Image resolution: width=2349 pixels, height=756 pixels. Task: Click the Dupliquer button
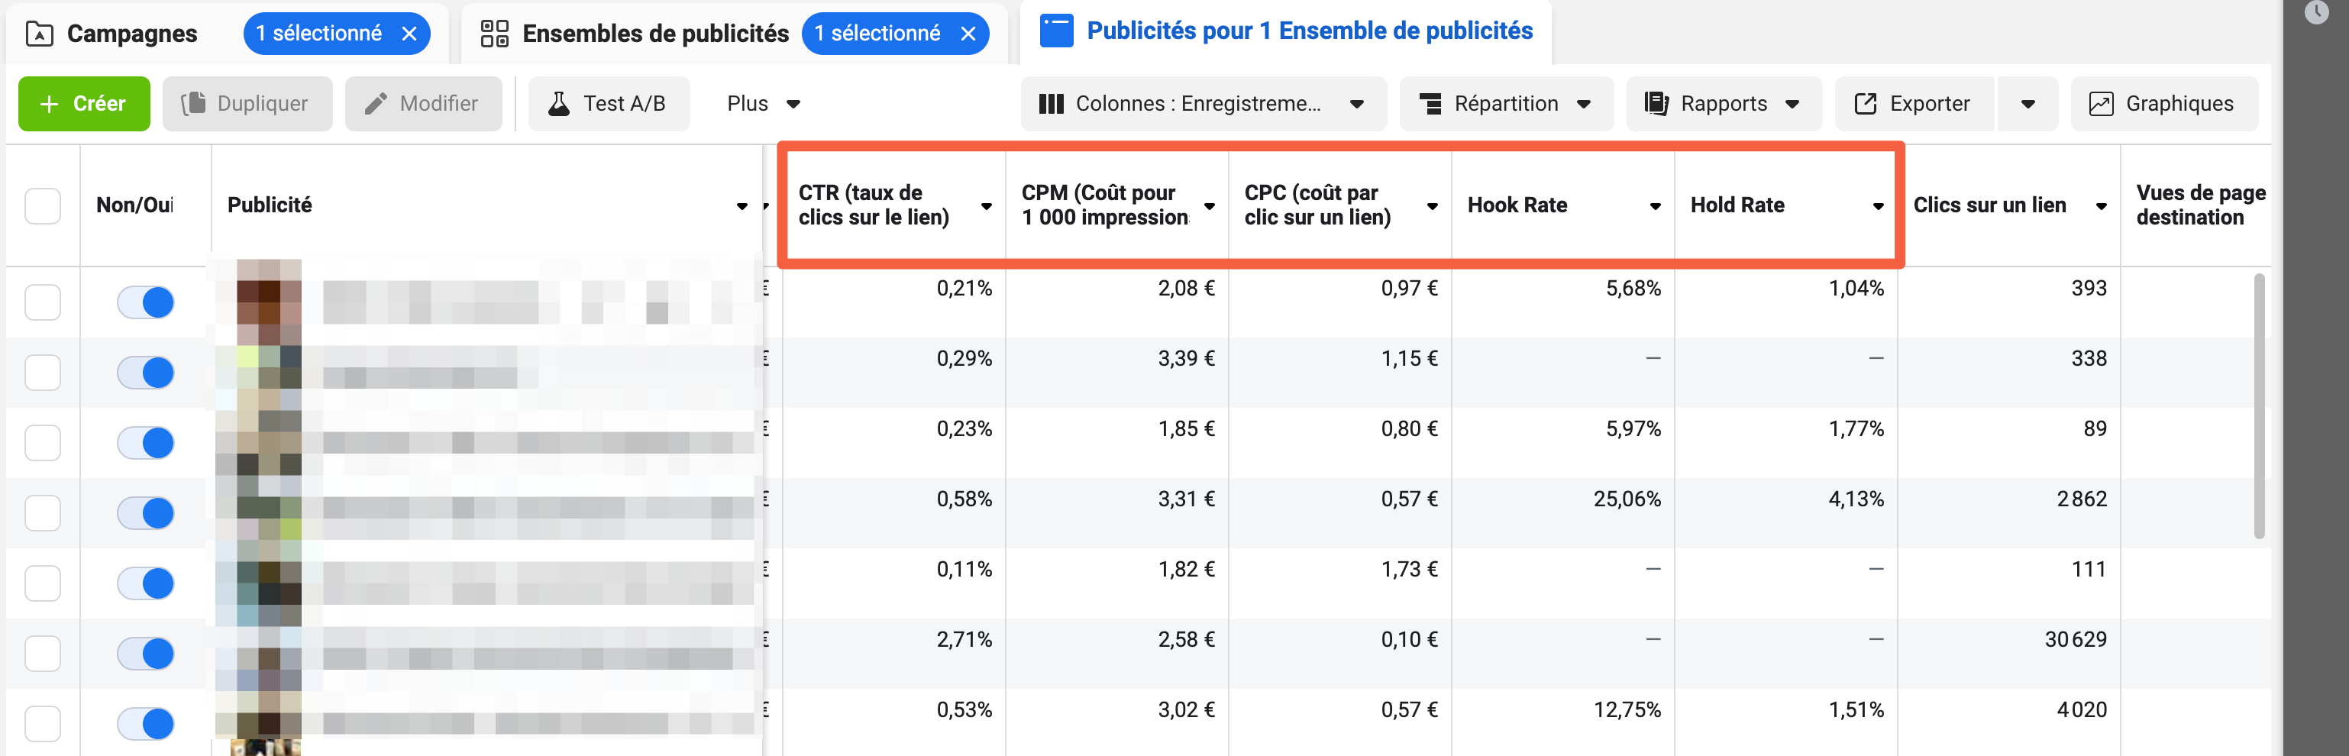(247, 104)
